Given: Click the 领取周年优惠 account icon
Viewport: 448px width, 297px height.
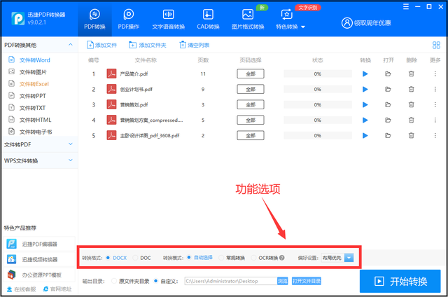Looking at the screenshot, I should [x=347, y=23].
